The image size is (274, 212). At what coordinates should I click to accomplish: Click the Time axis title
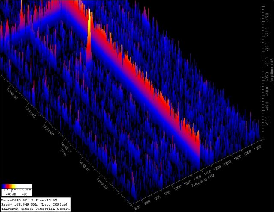(63, 153)
